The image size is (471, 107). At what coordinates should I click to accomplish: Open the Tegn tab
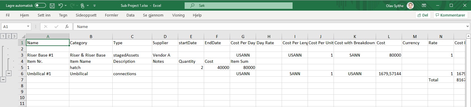pyautogui.click(x=63, y=15)
